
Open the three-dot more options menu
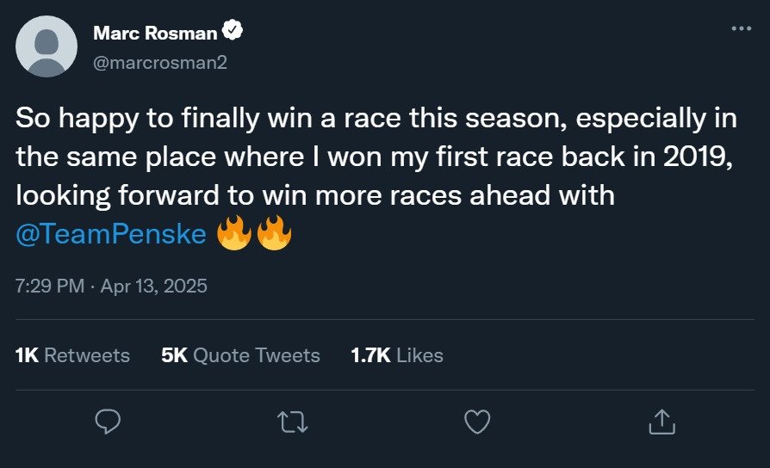tap(741, 28)
